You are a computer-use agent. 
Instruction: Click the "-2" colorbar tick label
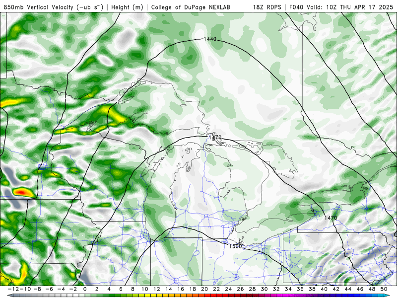pyautogui.click(x=73, y=289)
